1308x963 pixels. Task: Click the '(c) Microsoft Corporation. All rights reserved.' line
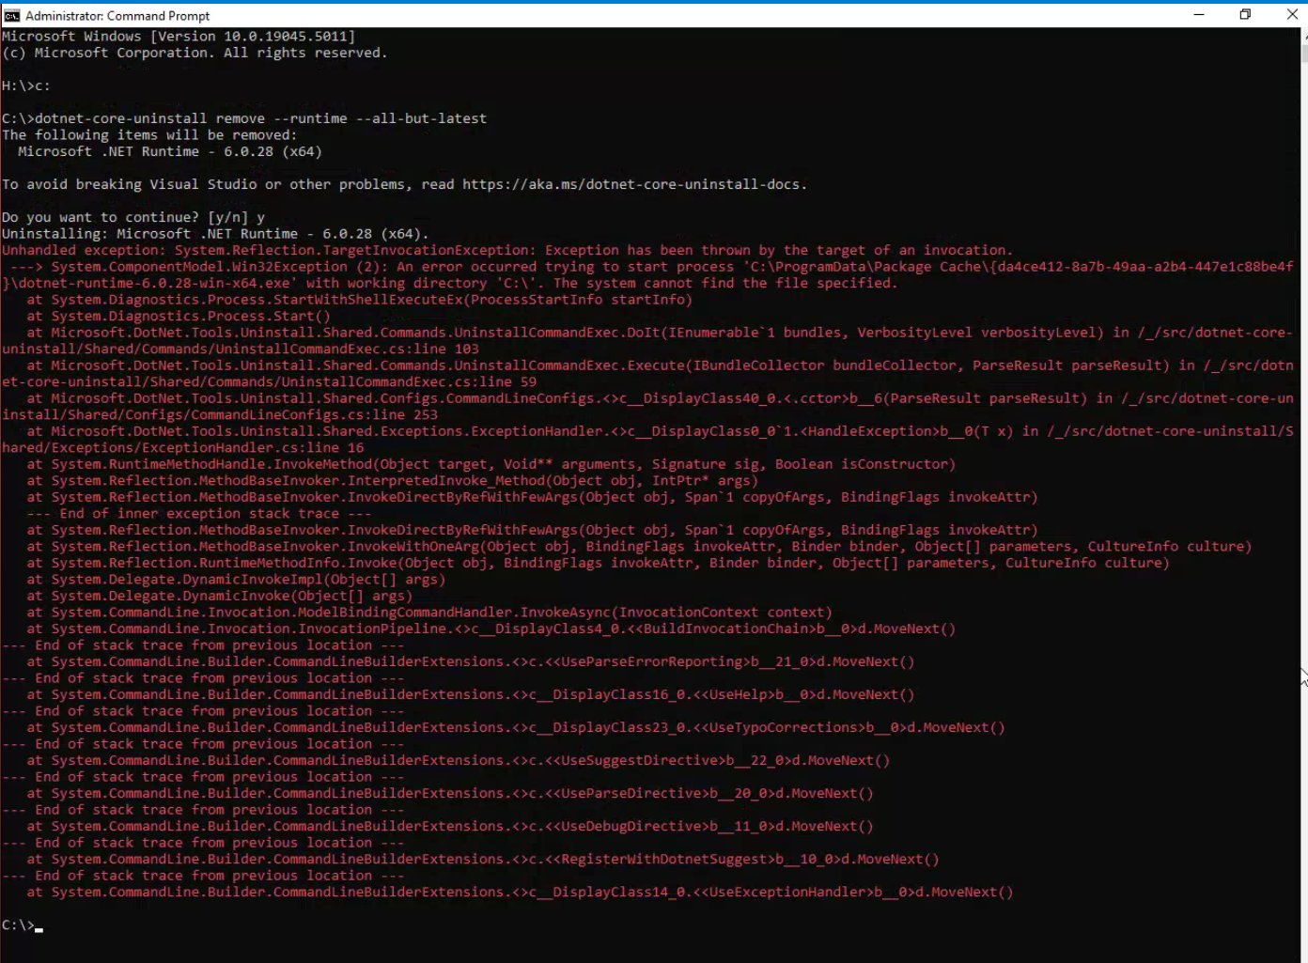pyautogui.click(x=195, y=53)
